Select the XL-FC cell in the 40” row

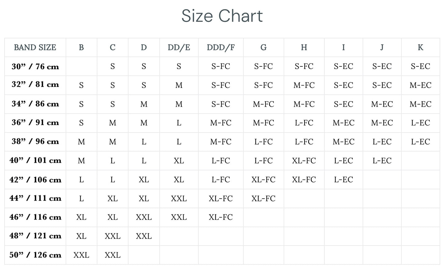[304, 160]
